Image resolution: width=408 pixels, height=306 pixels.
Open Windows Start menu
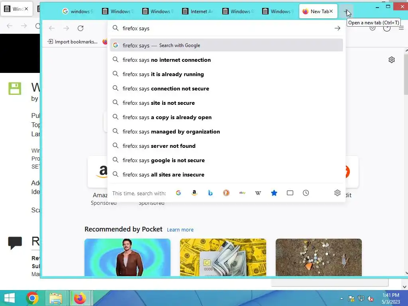[x=10, y=298]
